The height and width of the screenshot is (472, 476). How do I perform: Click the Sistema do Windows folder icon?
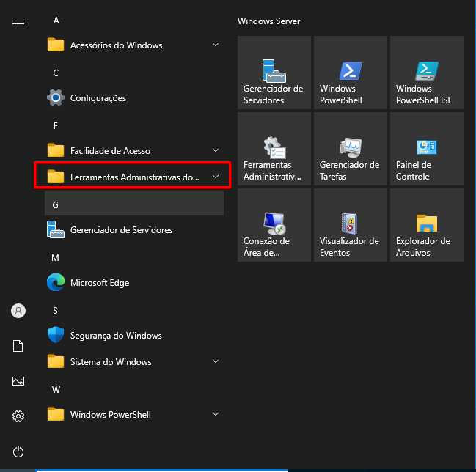tap(56, 361)
